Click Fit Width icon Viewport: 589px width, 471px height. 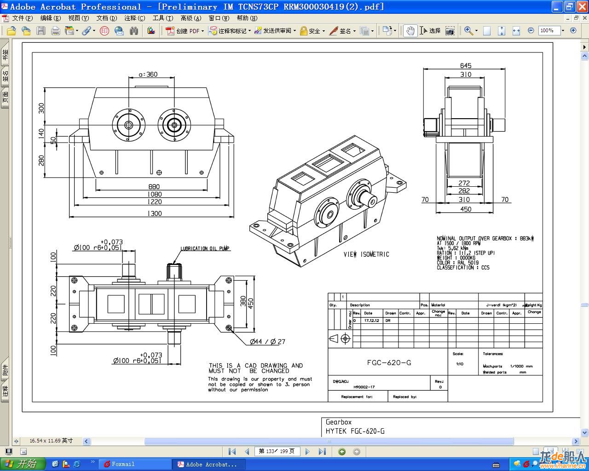tap(516, 31)
